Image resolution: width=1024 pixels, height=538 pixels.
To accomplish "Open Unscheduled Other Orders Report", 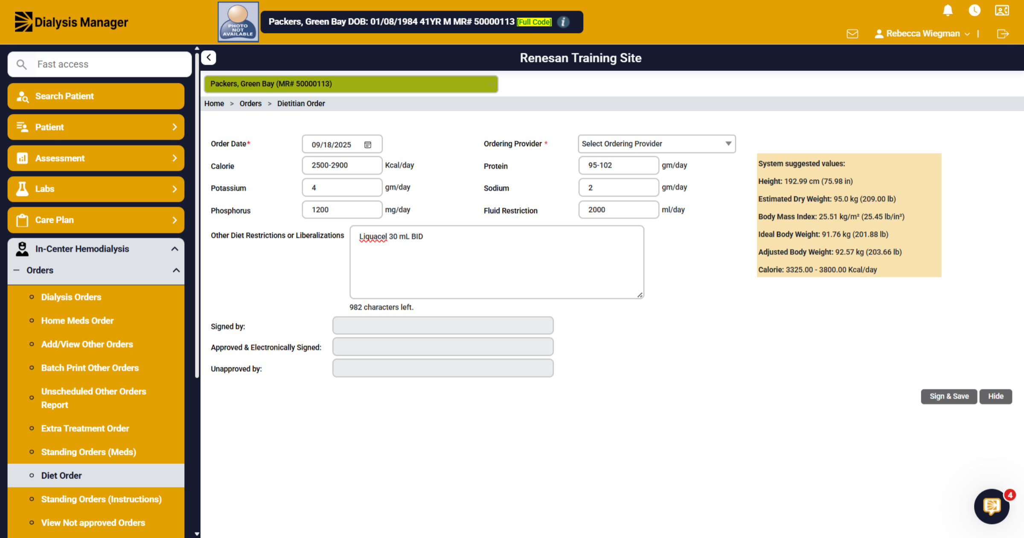I will [93, 398].
